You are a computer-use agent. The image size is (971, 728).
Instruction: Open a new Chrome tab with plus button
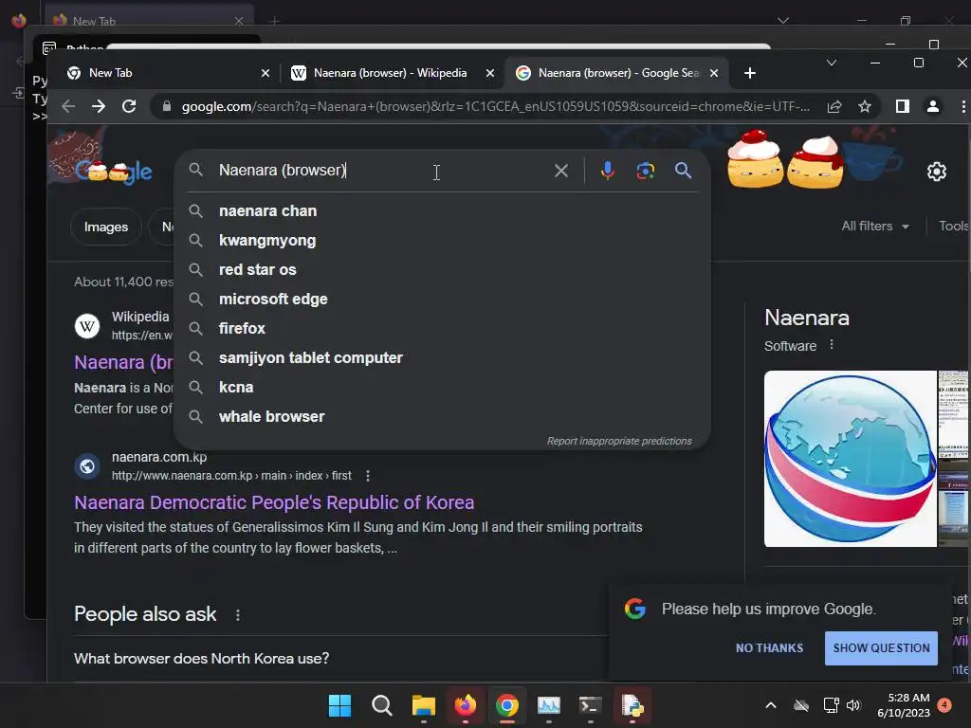749,73
